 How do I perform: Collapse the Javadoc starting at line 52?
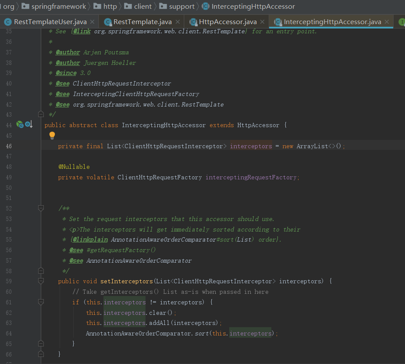(x=41, y=208)
